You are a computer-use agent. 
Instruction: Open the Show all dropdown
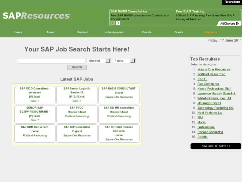(99, 60)
